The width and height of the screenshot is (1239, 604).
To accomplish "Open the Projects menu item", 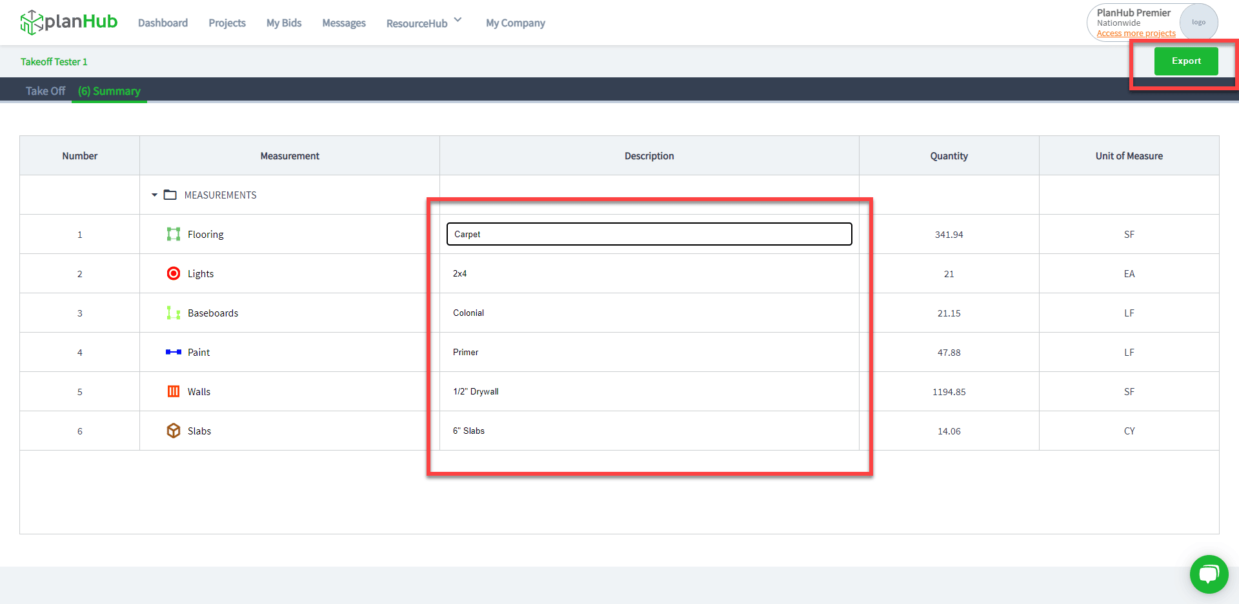I will click(x=227, y=23).
